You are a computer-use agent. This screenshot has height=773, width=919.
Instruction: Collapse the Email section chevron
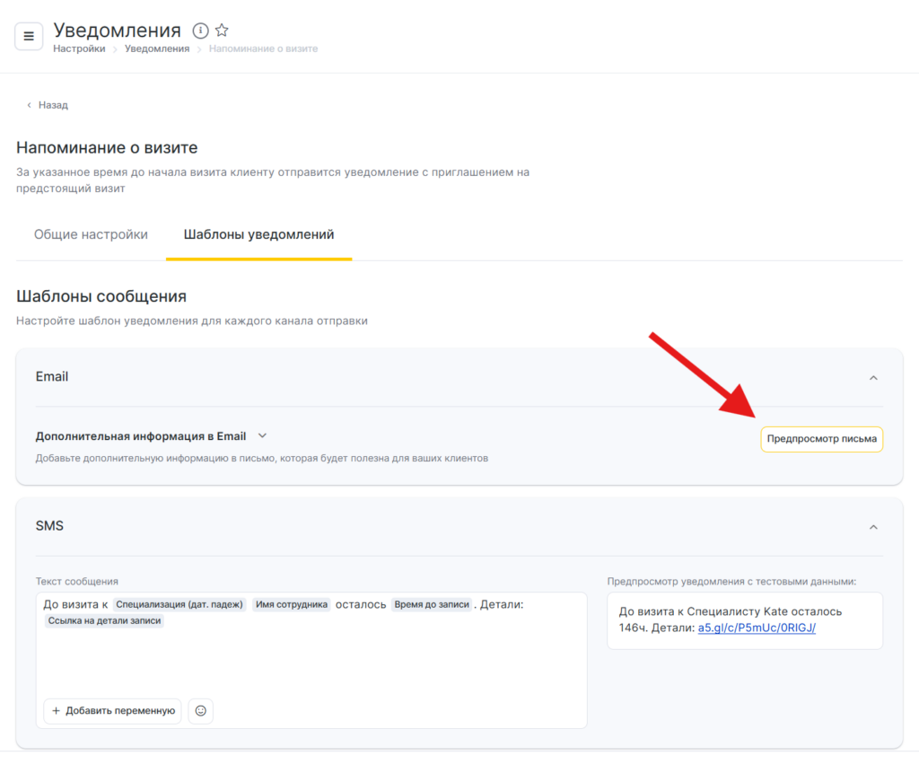[x=873, y=378]
